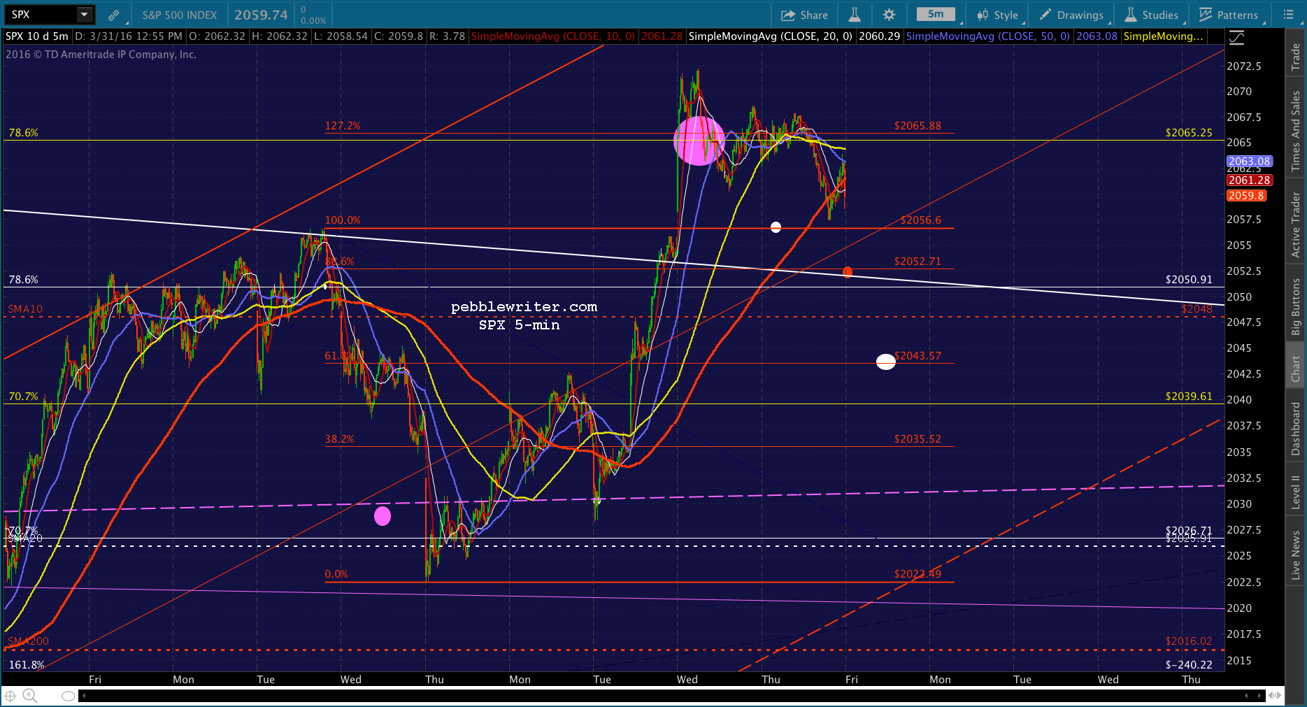Open the Big Buttons side tab

tap(1296, 307)
